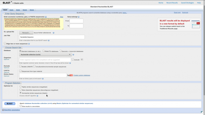Click the plus icon before Algorithm parameters

tap(3, 110)
